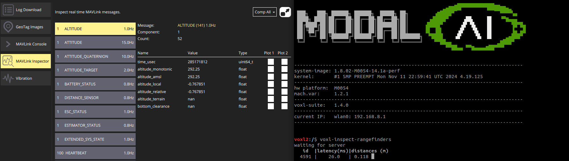
Task: Click Count value 52
Action: (x=180, y=39)
